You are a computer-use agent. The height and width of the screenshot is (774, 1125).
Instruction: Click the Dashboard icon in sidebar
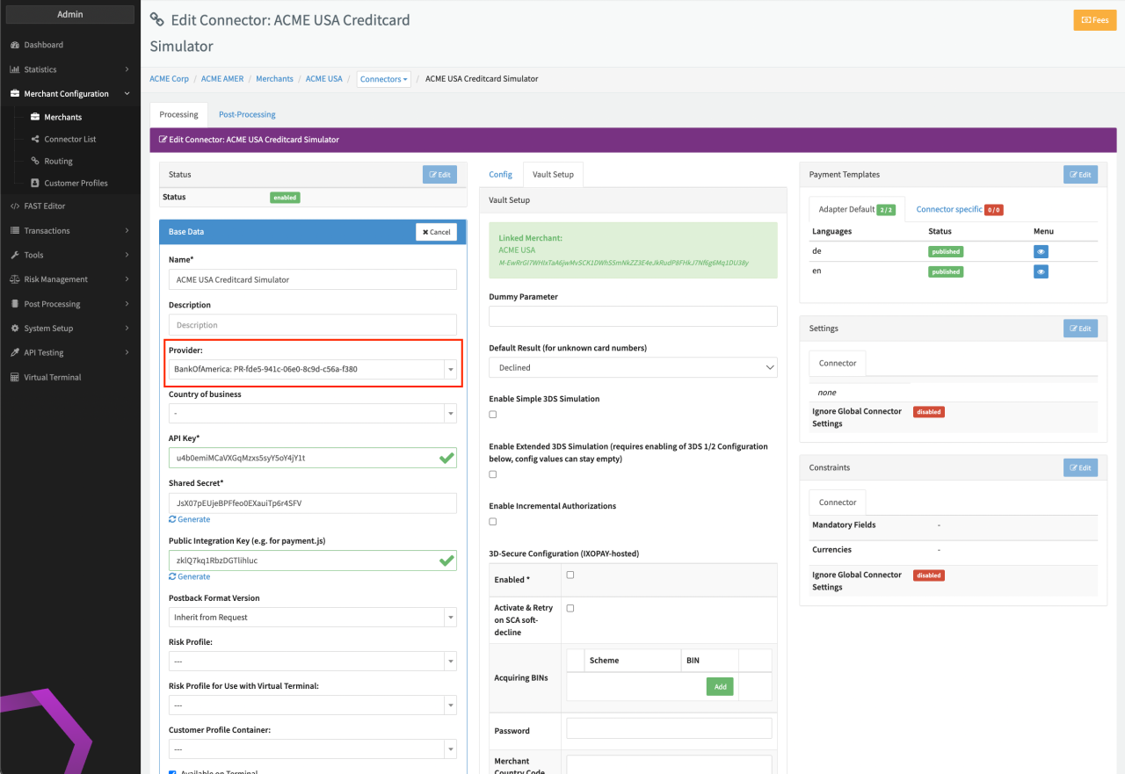15,45
